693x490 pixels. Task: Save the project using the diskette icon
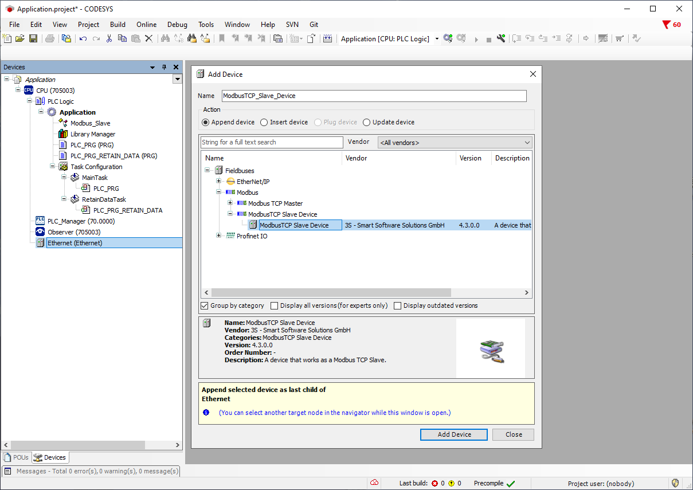click(33, 38)
